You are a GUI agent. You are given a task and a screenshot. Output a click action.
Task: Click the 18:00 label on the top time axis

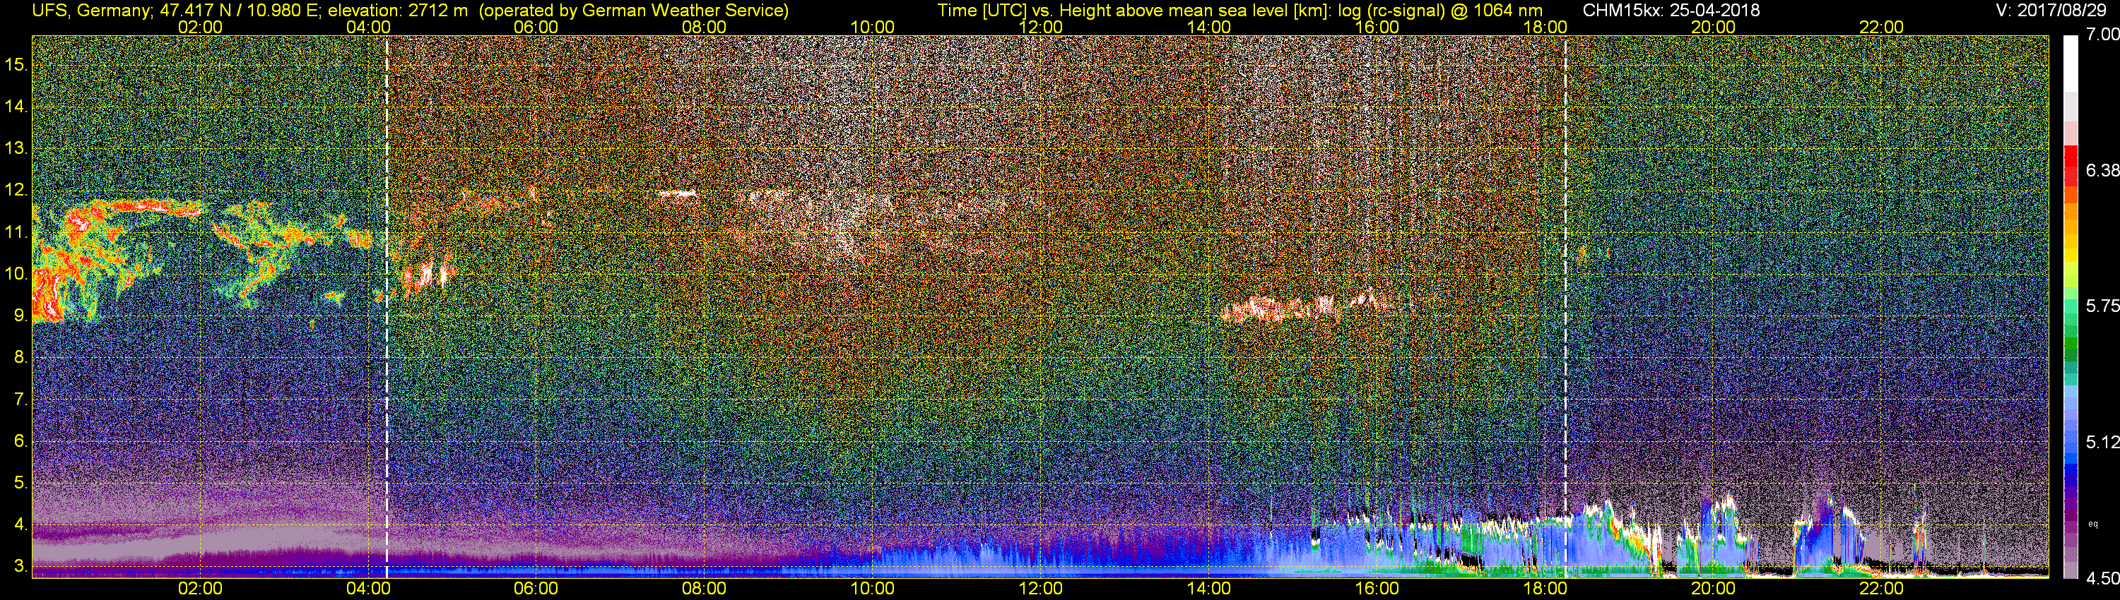[1545, 27]
